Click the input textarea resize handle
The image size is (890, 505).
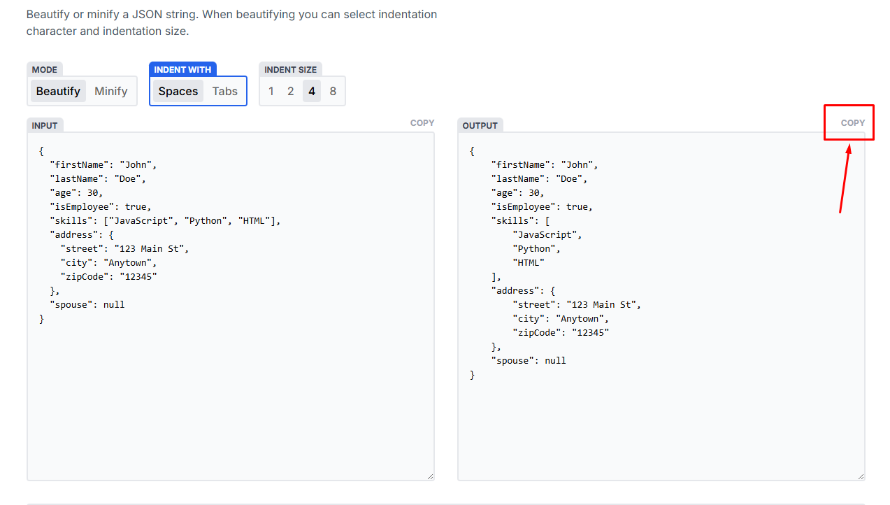(430, 476)
